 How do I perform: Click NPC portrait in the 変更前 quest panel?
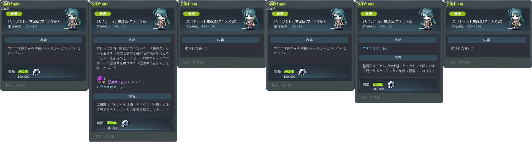click(73, 19)
